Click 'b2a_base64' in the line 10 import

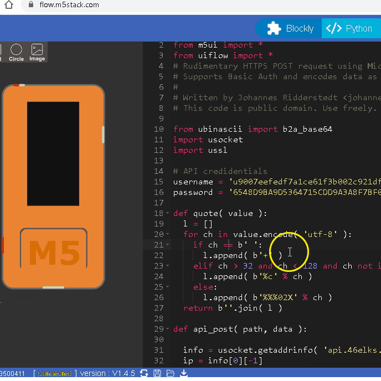pos(307,129)
